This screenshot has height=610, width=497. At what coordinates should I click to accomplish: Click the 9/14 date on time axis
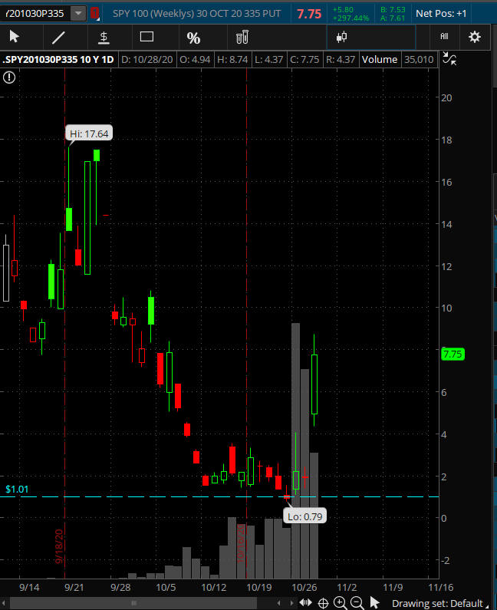click(x=29, y=587)
